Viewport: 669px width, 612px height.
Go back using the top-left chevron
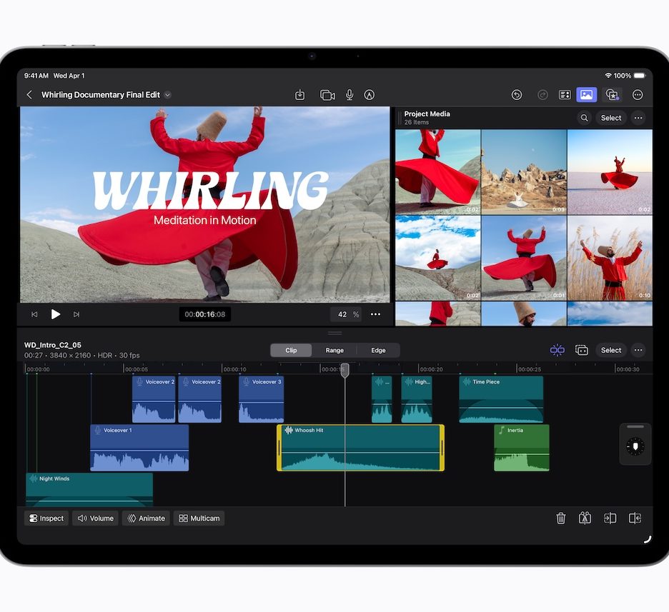pyautogui.click(x=29, y=95)
